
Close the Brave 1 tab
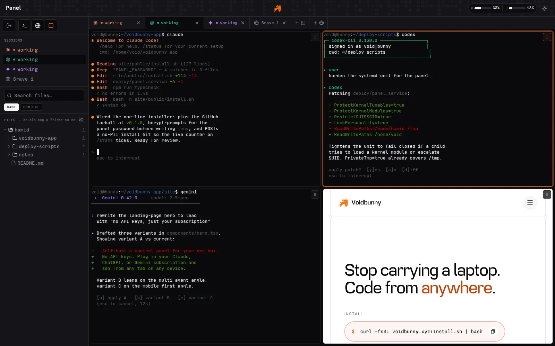pyautogui.click(x=284, y=23)
